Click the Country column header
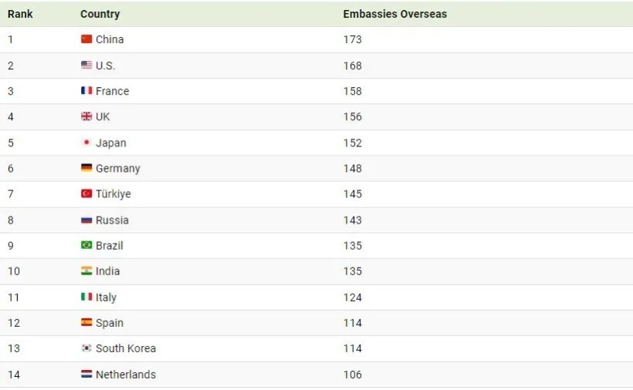 (100, 14)
